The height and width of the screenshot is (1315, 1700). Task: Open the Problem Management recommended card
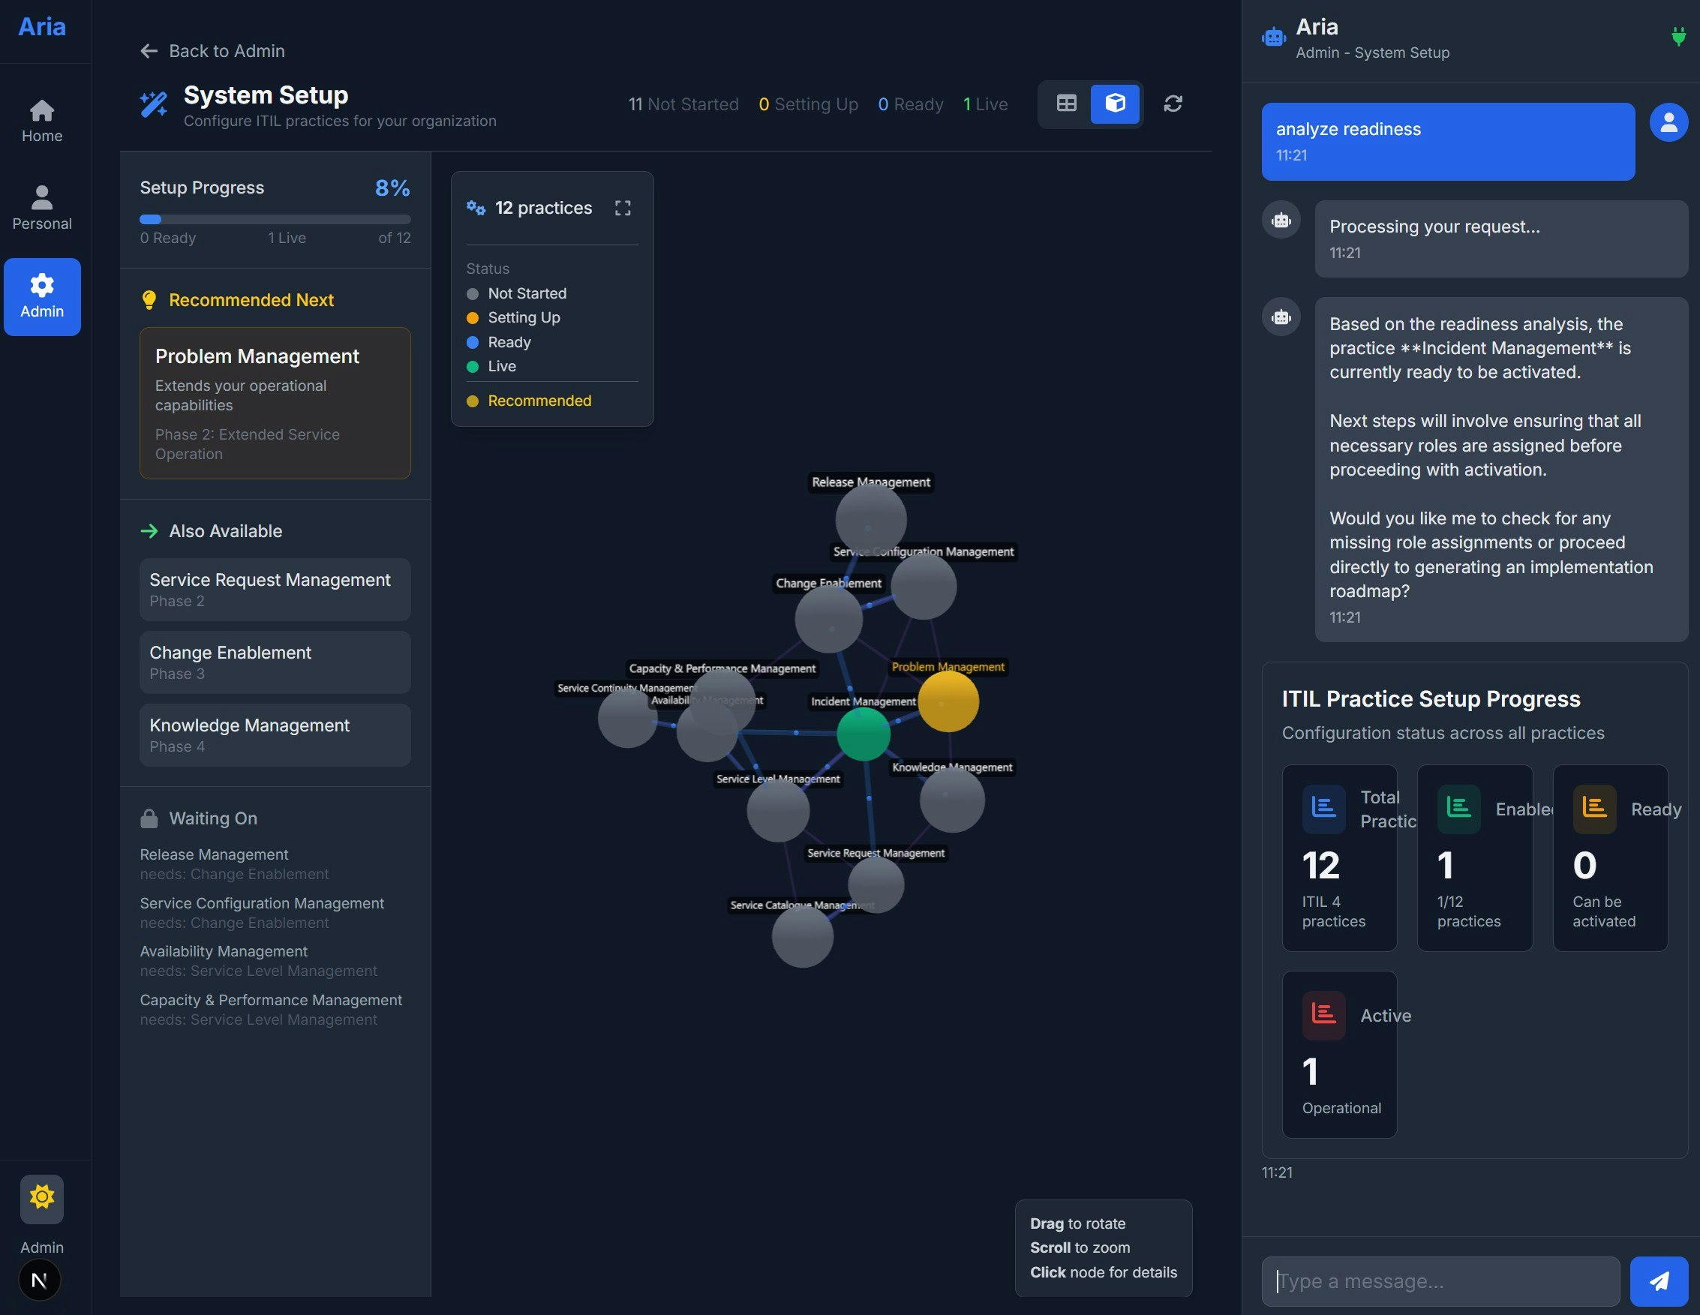click(x=275, y=402)
